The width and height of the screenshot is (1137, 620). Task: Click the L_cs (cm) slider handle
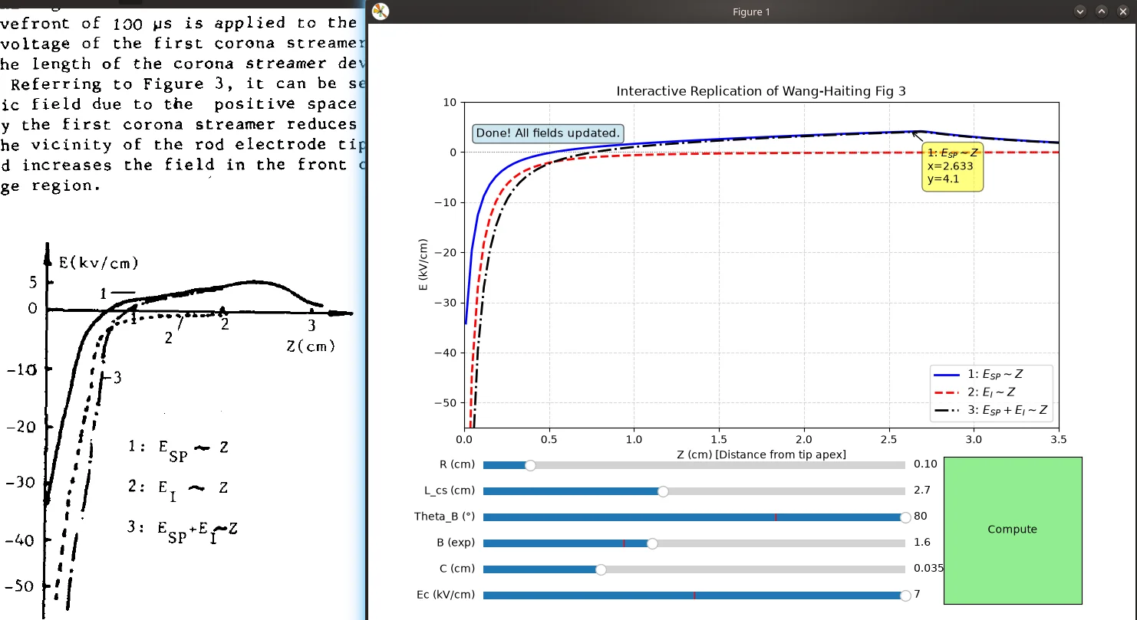coord(663,491)
